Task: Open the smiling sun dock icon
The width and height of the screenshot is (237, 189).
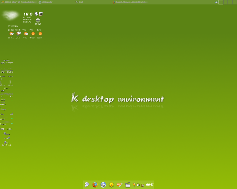Action: pos(111,185)
